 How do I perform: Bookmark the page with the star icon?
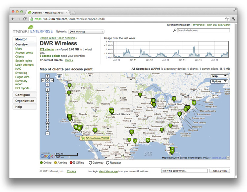click(227, 19)
